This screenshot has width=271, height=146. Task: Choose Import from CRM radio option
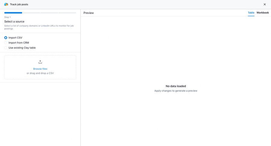[x=6, y=43]
